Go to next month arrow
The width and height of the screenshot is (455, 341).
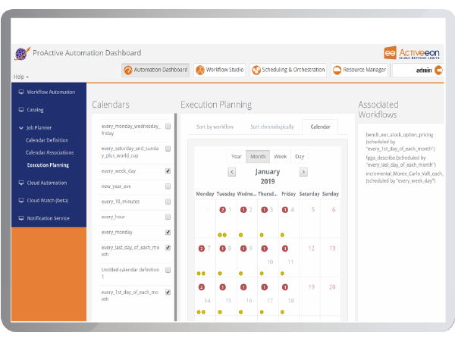(x=303, y=172)
